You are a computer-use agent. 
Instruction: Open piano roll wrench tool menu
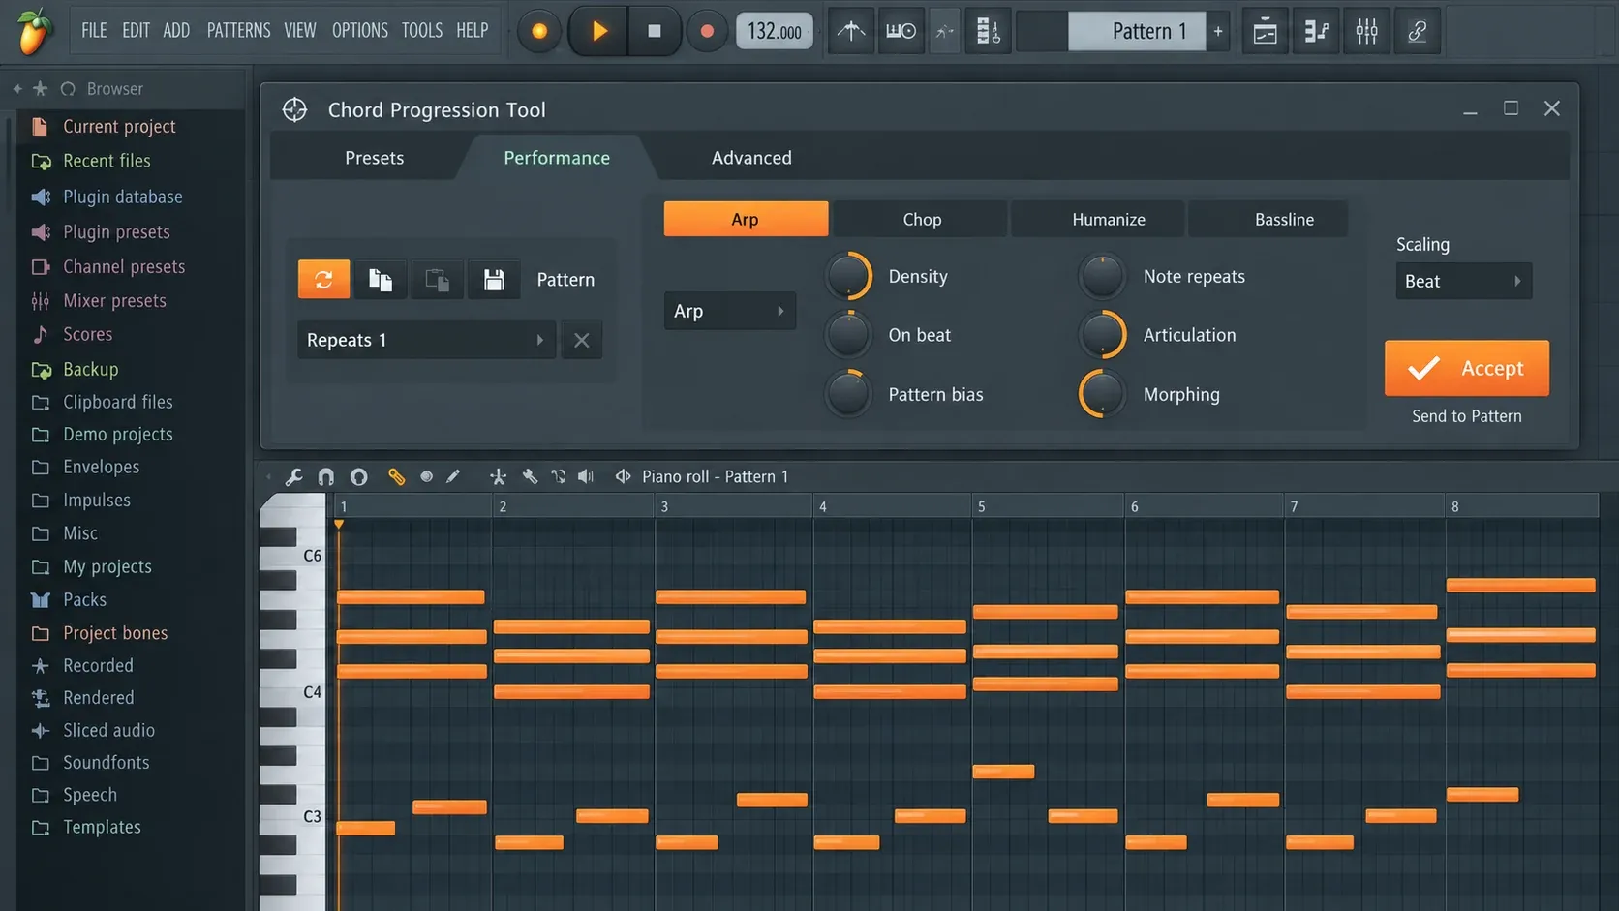point(294,476)
